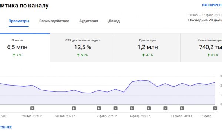Click the 12,5 % CTR value
The image size is (222, 134).
tap(83, 47)
